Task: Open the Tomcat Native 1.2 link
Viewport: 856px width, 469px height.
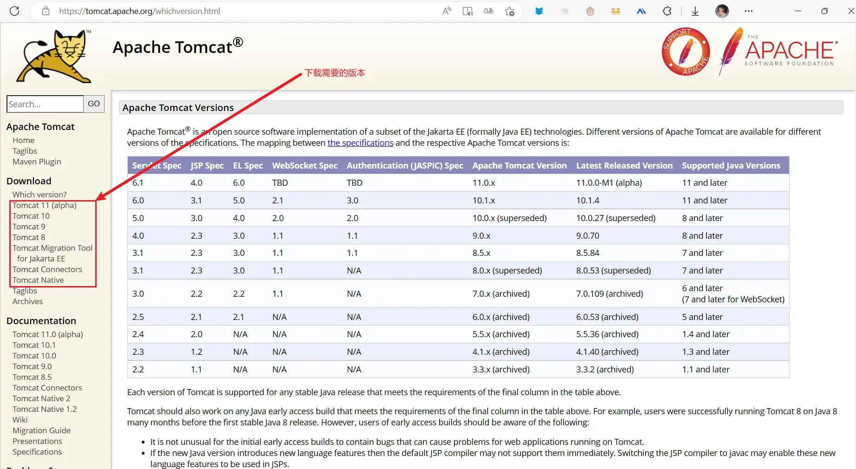Action: [x=45, y=409]
